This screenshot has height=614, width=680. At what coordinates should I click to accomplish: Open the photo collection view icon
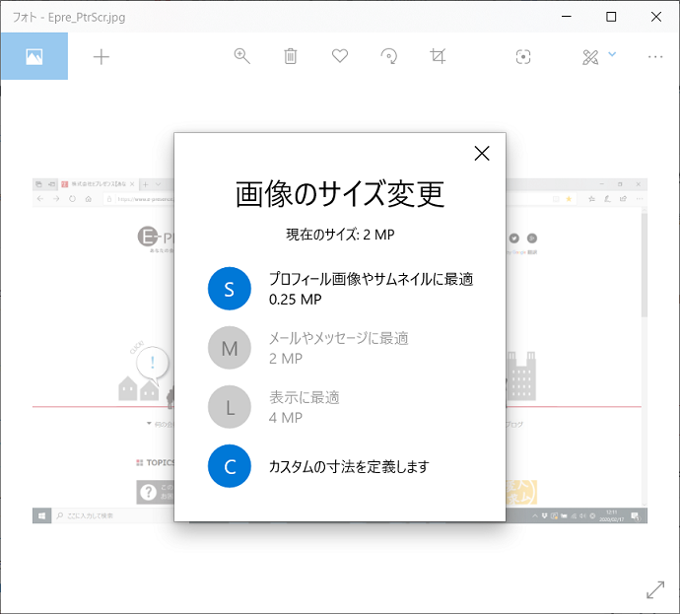[34, 56]
